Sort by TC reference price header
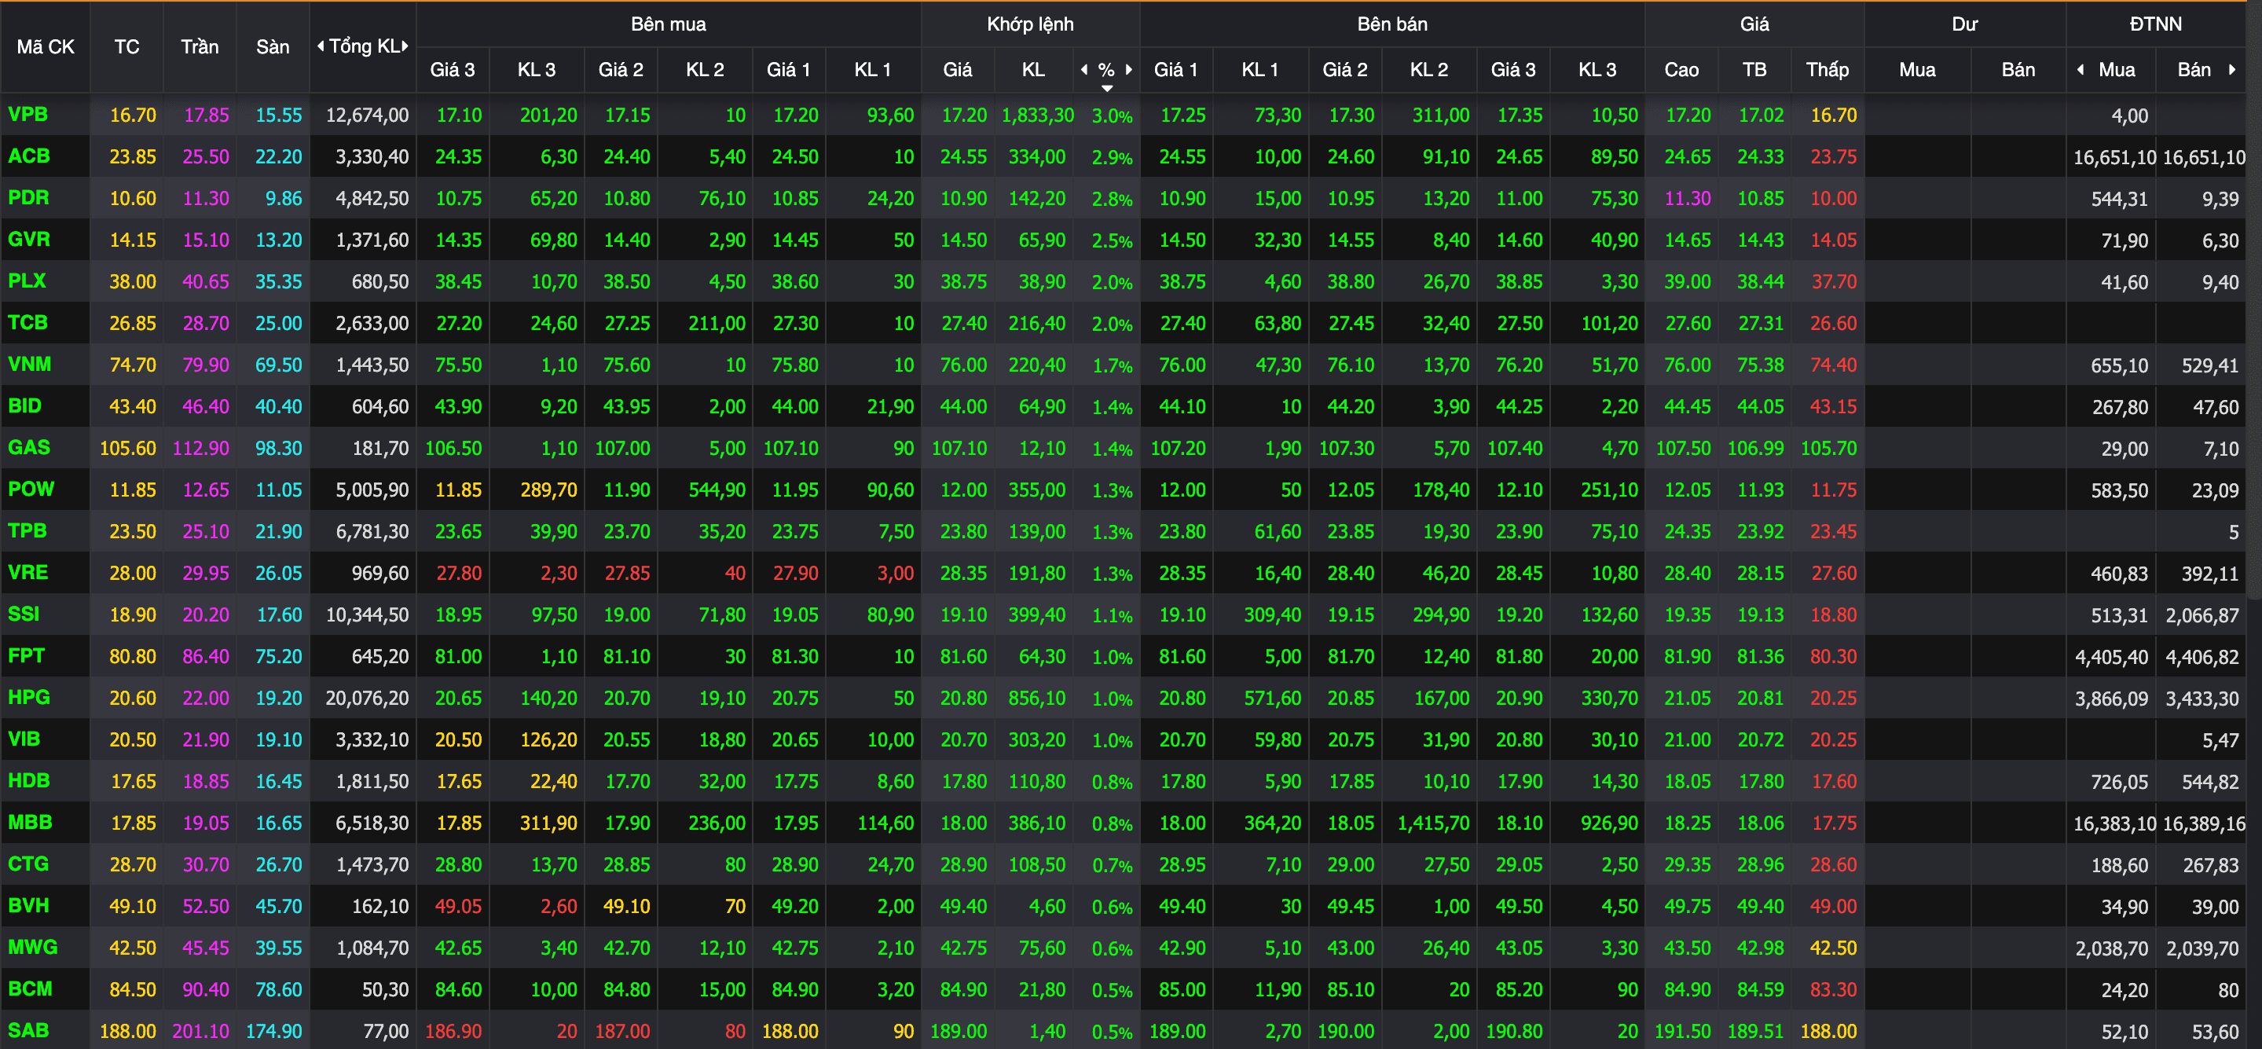The width and height of the screenshot is (2262, 1049). [126, 46]
